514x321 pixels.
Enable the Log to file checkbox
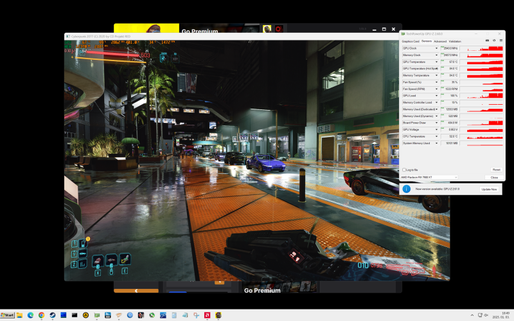(x=404, y=170)
